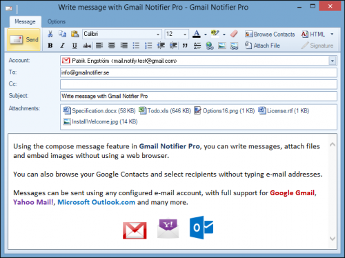Screen dimensions: 345x258
Task: Align text right
Action: coord(124,46)
